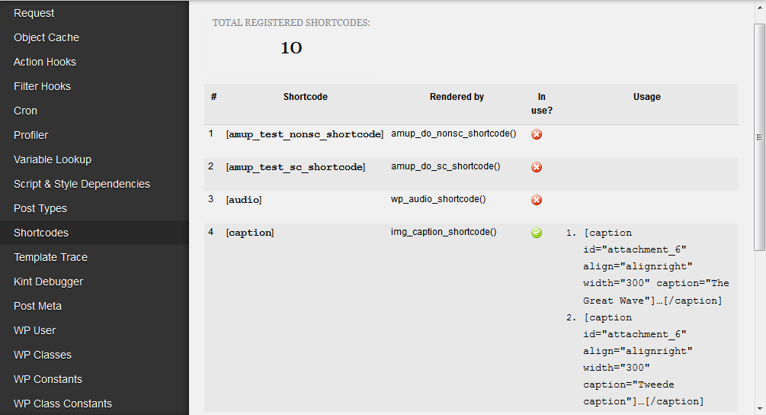Show the Post Types panel
Image resolution: width=766 pixels, height=415 pixels.
tap(40, 208)
